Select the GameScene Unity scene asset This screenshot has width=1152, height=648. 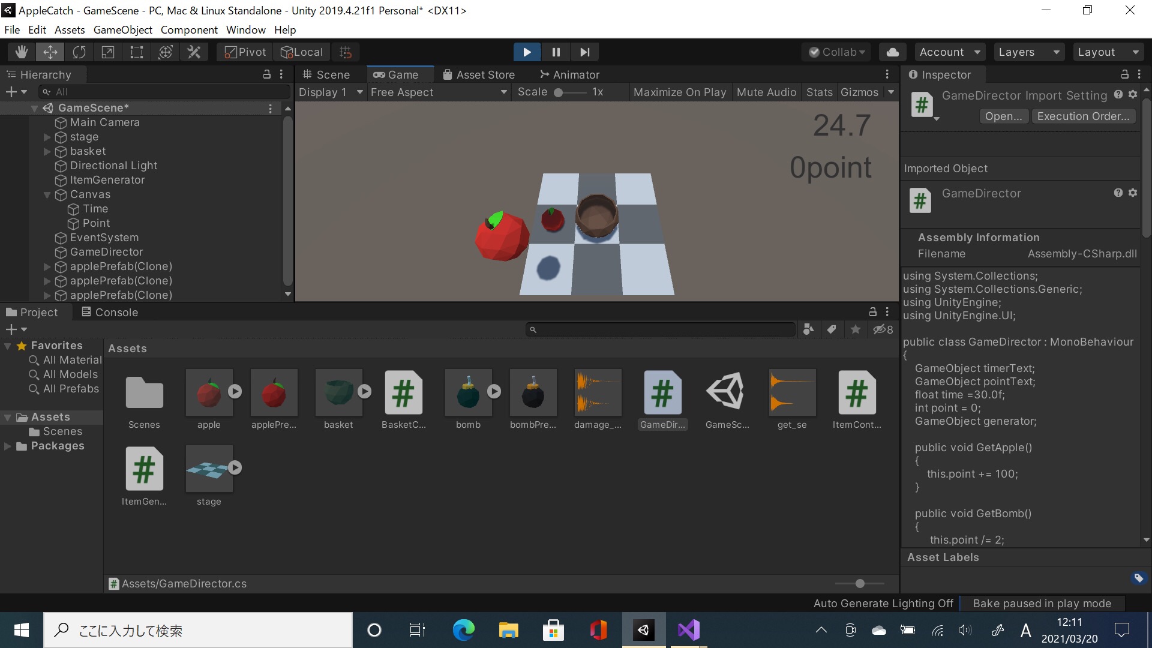pos(727,400)
